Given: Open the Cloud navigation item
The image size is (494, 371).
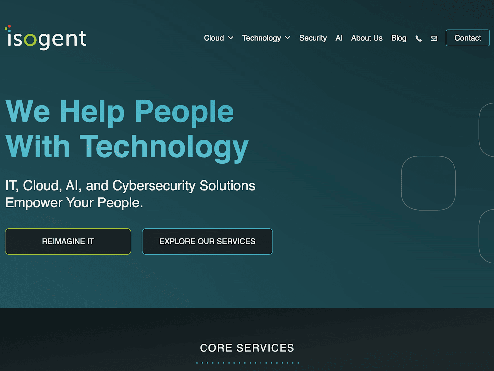Looking at the screenshot, I should point(214,38).
